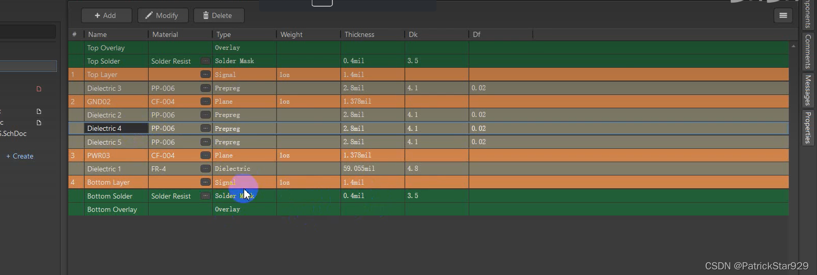The height and width of the screenshot is (275, 817).
Task: Click the 4.8 Dk value
Action: 412,169
